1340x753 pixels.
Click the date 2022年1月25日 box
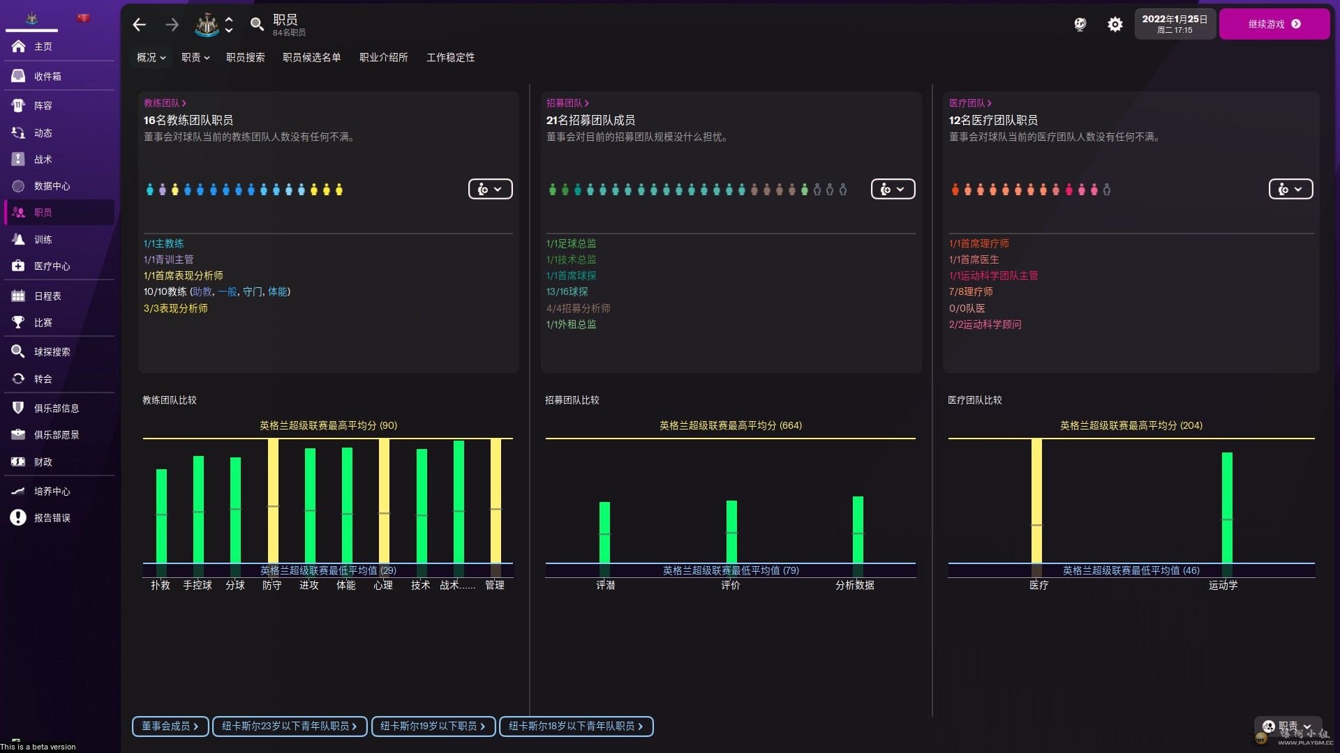(x=1175, y=24)
